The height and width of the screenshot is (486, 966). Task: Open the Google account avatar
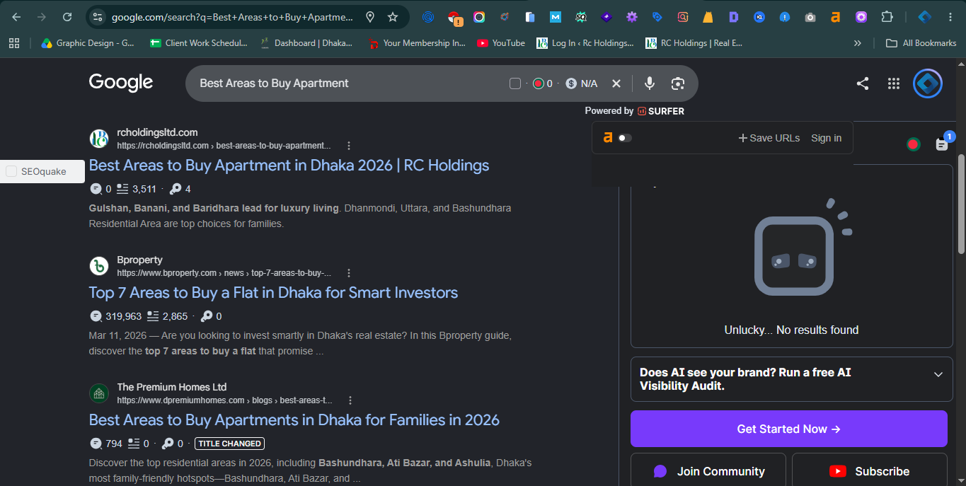point(928,83)
